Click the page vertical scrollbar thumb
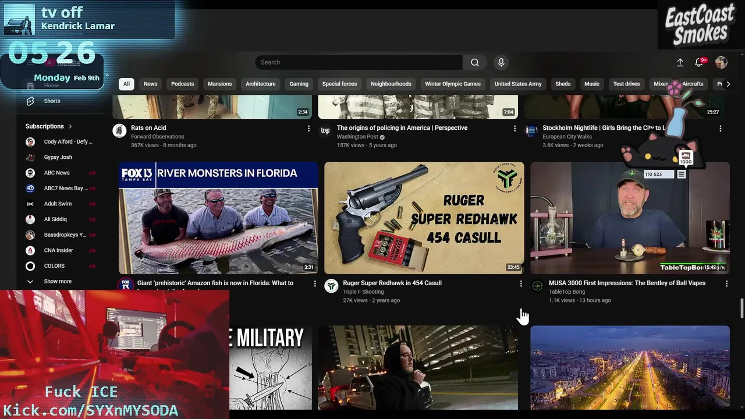745x419 pixels. pos(742,308)
